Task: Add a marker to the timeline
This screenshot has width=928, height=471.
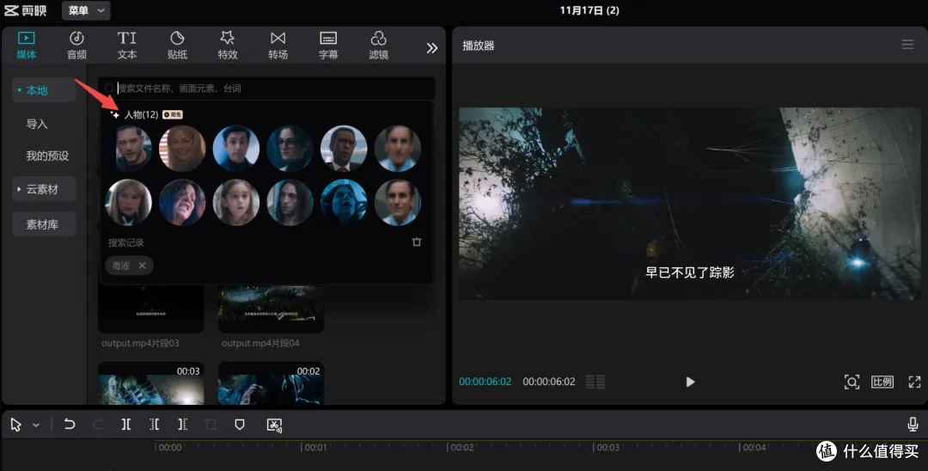Action: pyautogui.click(x=240, y=425)
